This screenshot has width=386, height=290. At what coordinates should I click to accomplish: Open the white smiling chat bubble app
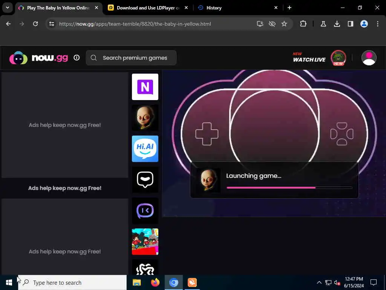pyautogui.click(x=145, y=180)
